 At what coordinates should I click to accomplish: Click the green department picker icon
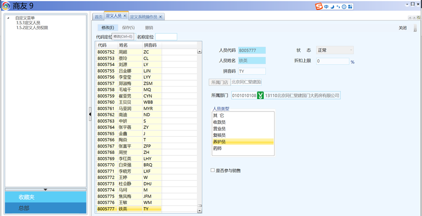click(x=260, y=95)
